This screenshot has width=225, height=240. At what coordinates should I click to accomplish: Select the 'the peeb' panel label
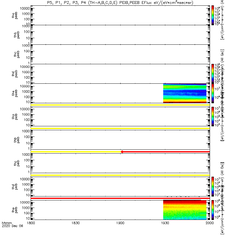coord(15,93)
